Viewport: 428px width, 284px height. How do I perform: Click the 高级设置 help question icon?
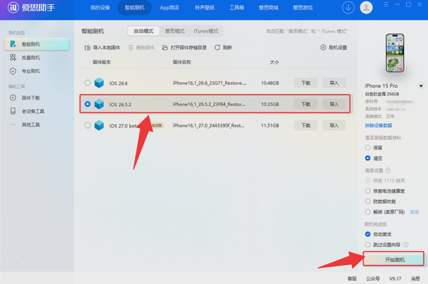point(388,170)
